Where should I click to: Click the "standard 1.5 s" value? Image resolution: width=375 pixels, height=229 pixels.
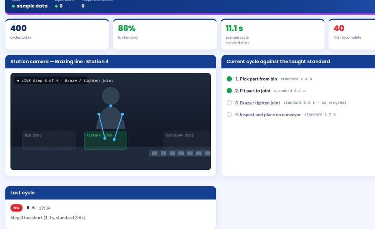[x=320, y=114]
